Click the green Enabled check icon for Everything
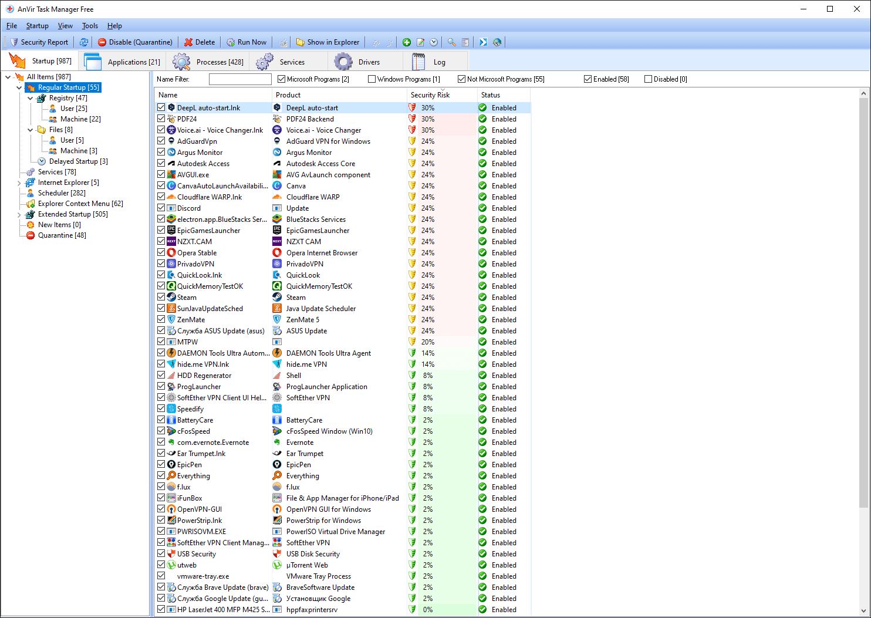Viewport: 871px width, 618px height. (482, 475)
